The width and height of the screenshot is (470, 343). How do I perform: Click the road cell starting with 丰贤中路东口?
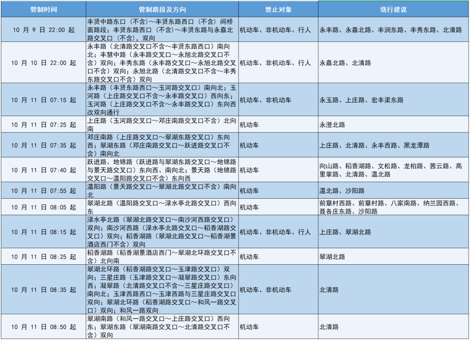coord(162,30)
